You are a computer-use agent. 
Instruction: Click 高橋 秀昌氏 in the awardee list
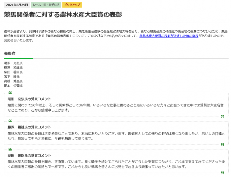point(13,81)
